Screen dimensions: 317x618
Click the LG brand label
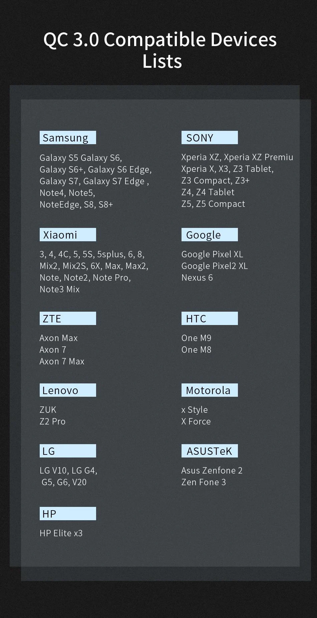click(x=68, y=451)
